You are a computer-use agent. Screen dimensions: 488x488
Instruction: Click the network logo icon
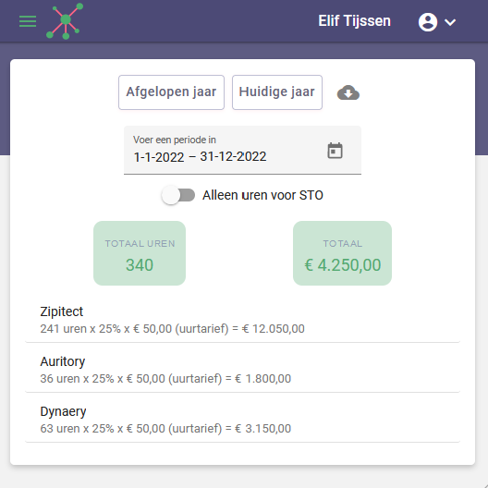(x=65, y=21)
